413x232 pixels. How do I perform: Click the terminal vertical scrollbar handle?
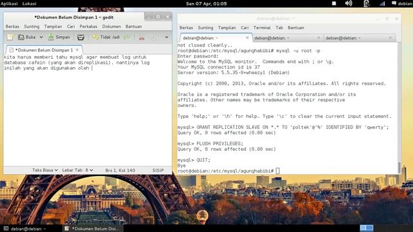(399, 168)
